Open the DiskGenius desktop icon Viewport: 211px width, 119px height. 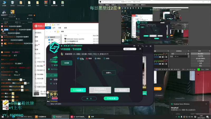pos(21,4)
